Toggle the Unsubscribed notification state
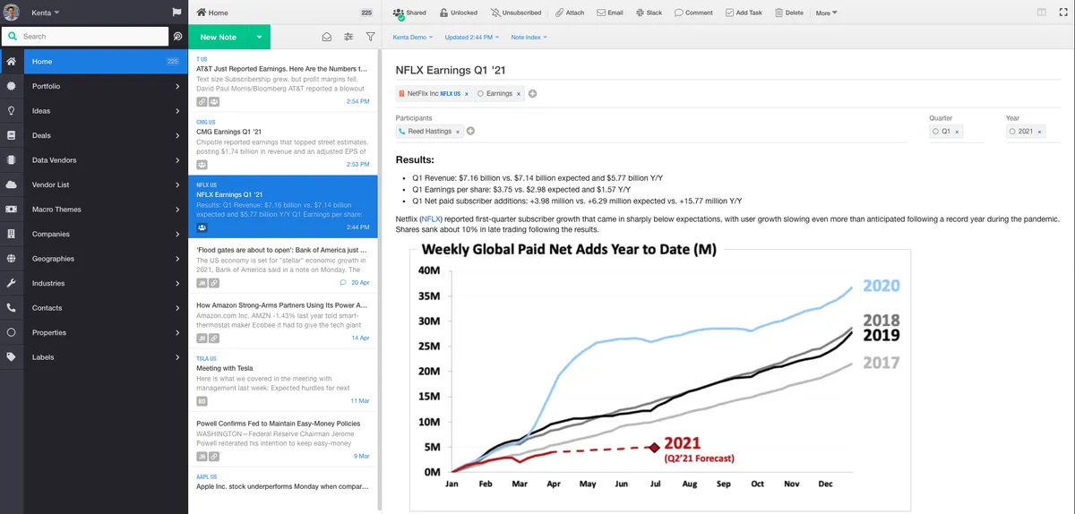This screenshot has height=514, width=1075. click(x=515, y=13)
